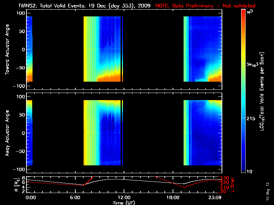Click the 12:00 time axis tick label
This screenshot has height=205, width=274.
(x=124, y=197)
